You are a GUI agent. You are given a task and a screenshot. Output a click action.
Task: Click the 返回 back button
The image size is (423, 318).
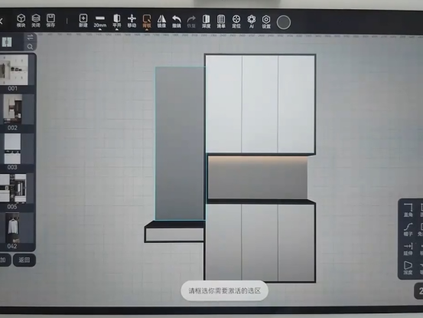tap(24, 260)
